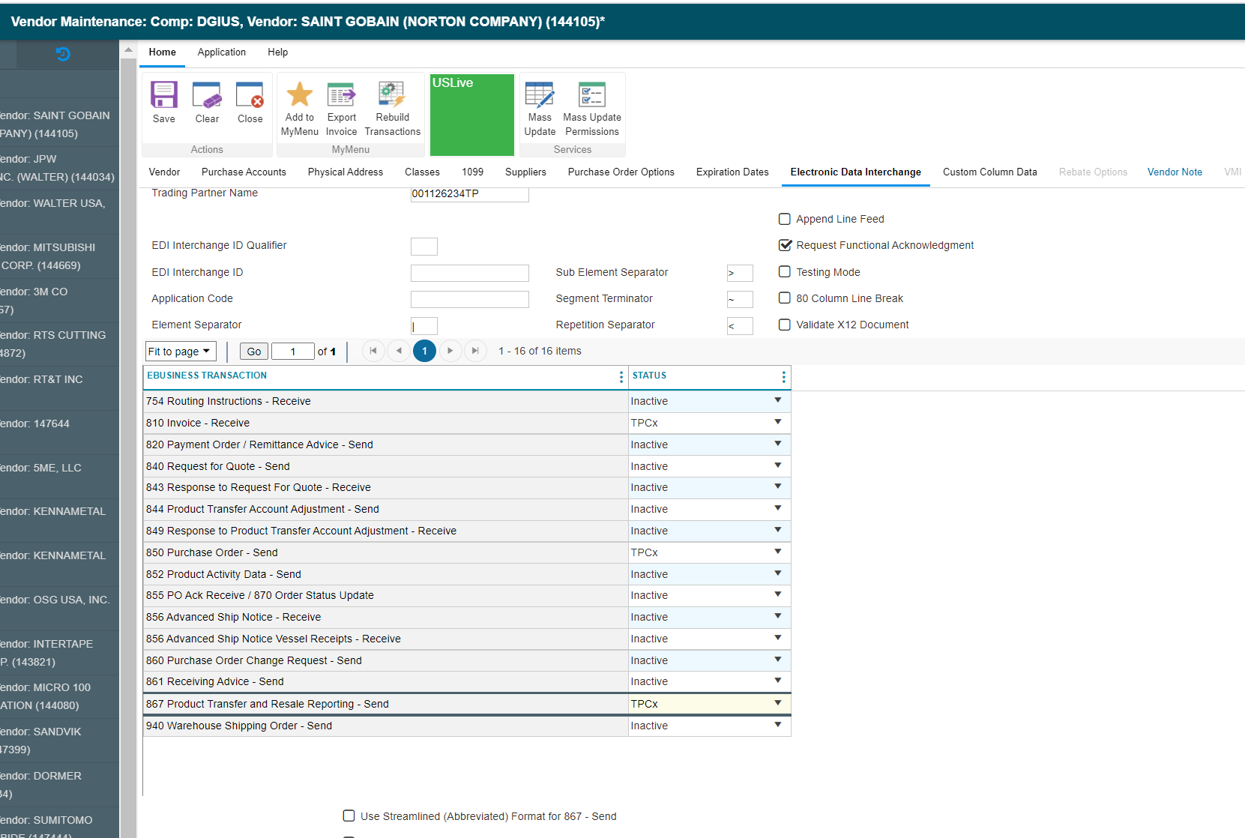Viewport: 1245px width, 838px height.
Task: Expand the Fit to page dropdown
Action: pos(180,352)
